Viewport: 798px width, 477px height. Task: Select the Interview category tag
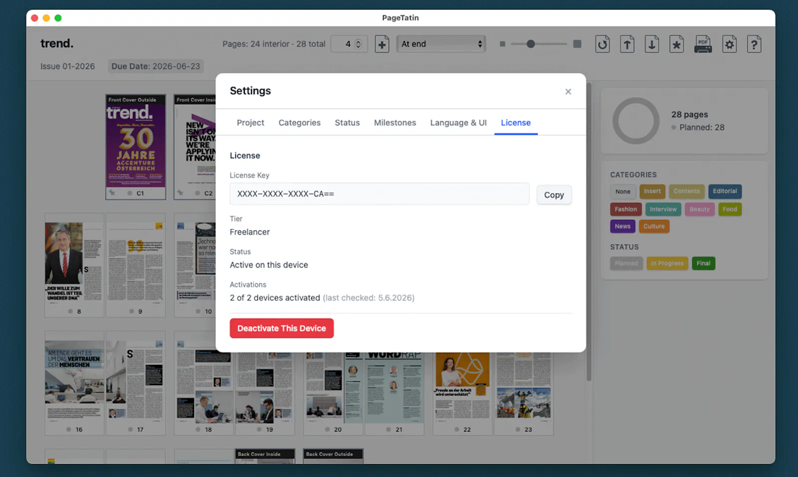point(663,209)
